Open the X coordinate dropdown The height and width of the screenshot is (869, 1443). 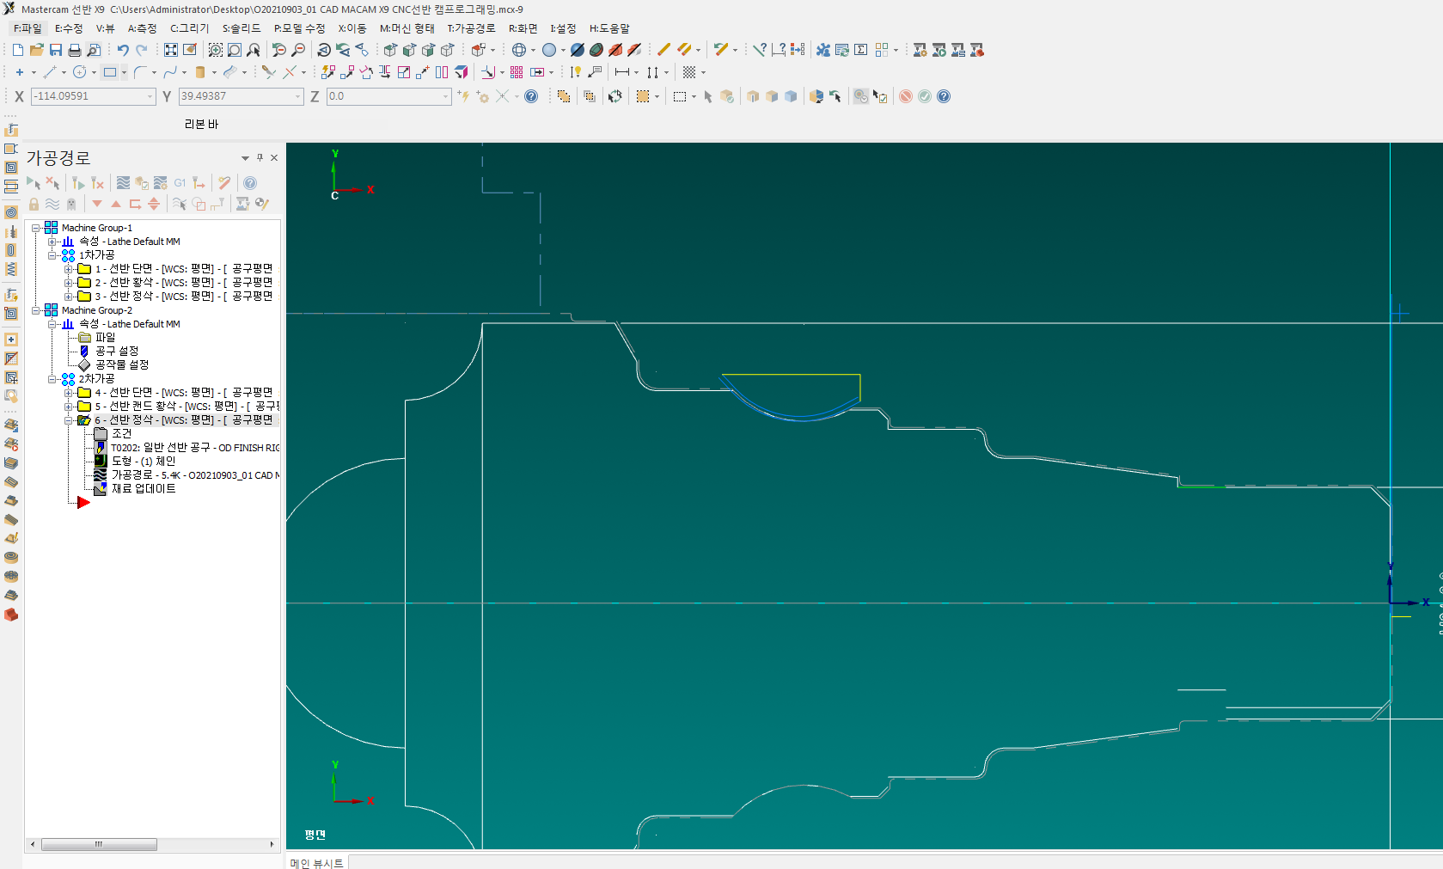point(150,96)
